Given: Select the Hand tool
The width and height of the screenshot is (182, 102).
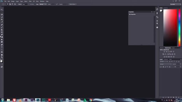Looking at the screenshot, I should pyautogui.click(x=2, y=55).
